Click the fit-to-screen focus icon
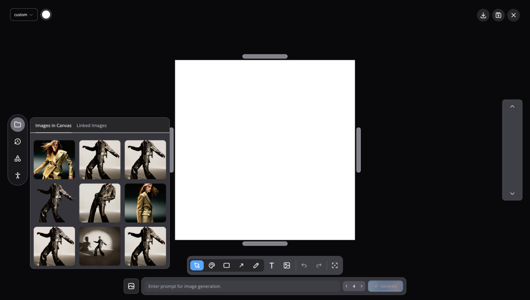The width and height of the screenshot is (530, 300). tap(335, 266)
